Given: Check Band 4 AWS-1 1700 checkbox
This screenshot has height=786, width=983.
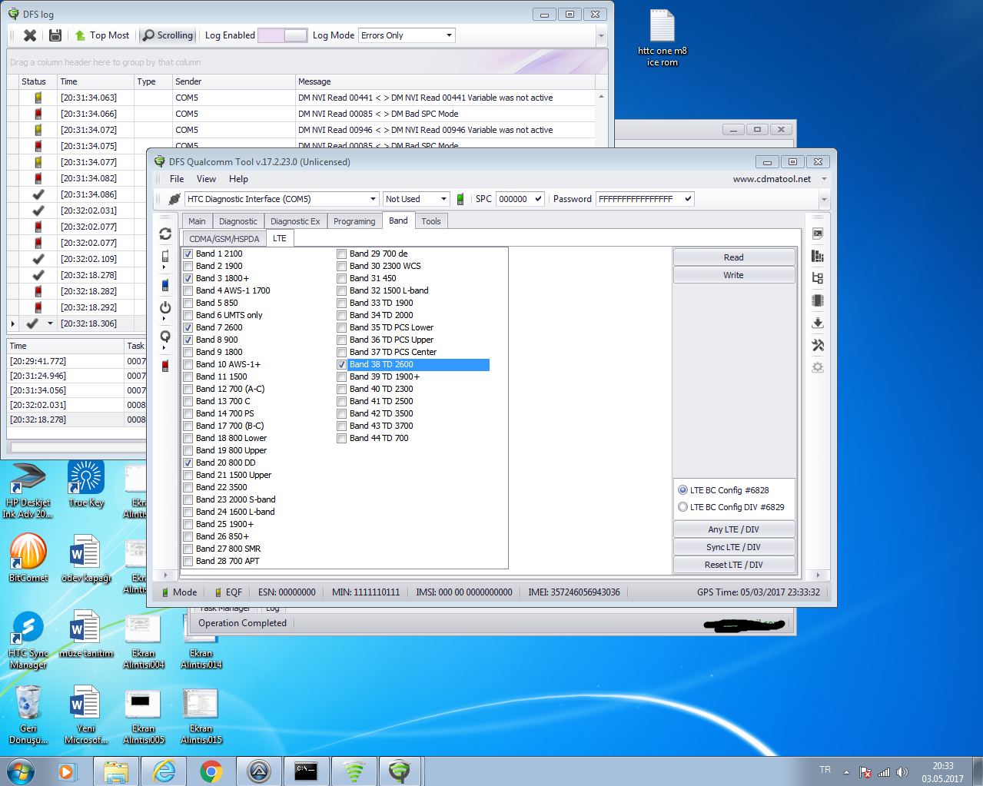Looking at the screenshot, I should point(188,290).
